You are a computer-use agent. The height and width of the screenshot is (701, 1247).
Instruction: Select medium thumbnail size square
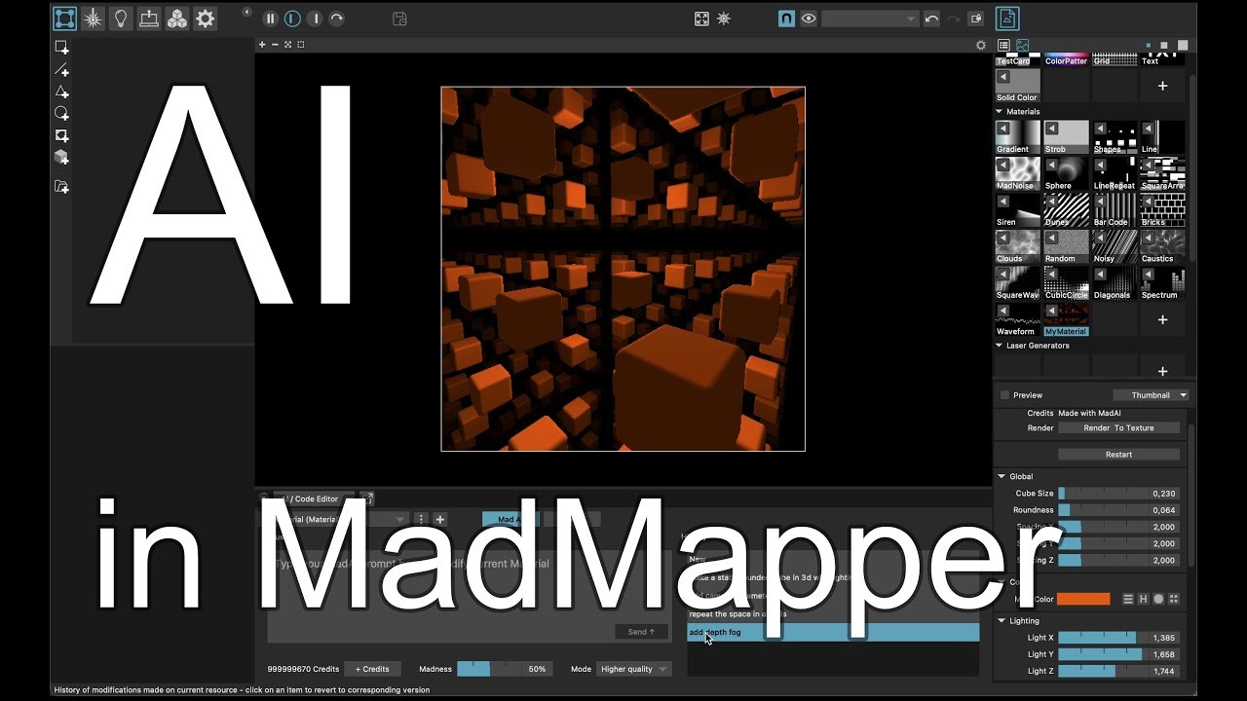point(1165,45)
